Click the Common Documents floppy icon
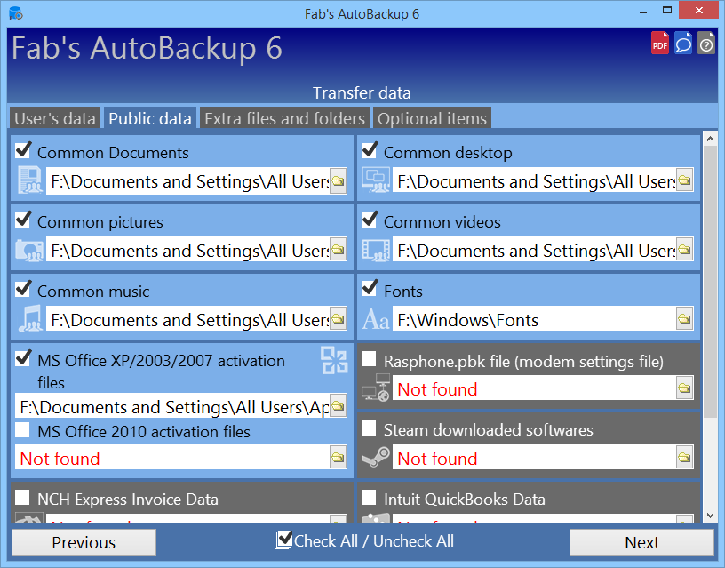The image size is (725, 568). 30,180
